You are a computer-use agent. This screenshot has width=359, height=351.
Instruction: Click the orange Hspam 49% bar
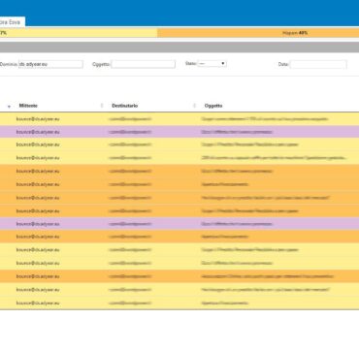[258, 33]
